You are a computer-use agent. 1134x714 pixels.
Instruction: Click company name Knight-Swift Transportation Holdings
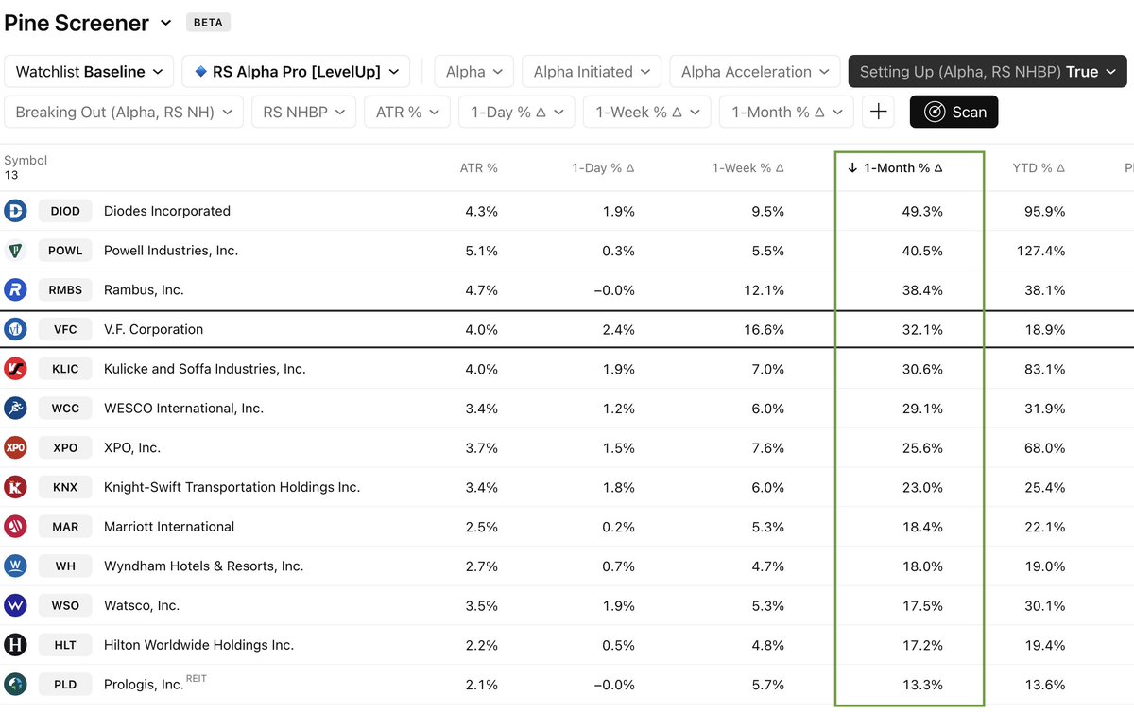tap(232, 487)
